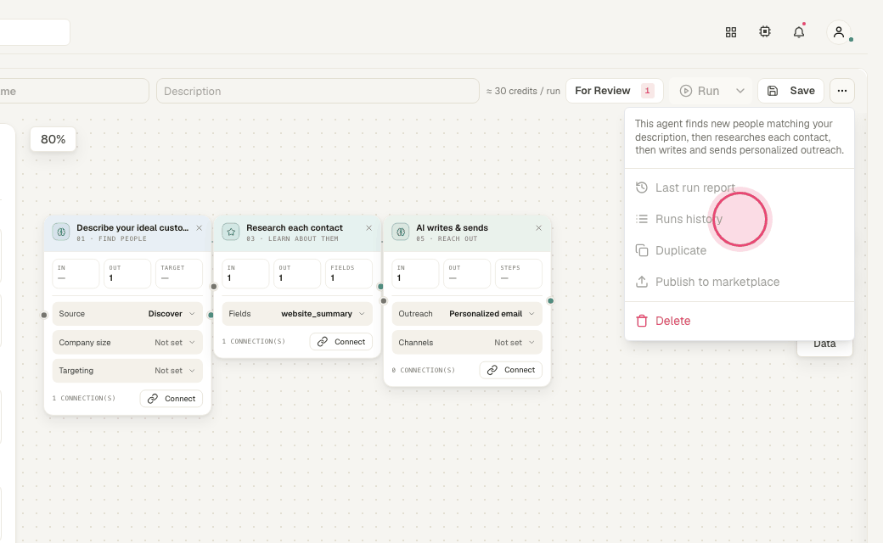
Task: Focus the Description input field
Action: click(x=318, y=91)
